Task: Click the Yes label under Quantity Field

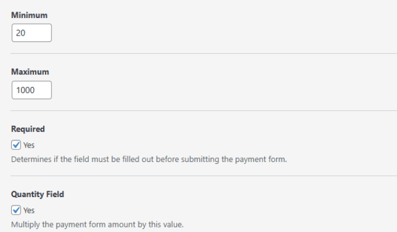Action: pos(29,210)
